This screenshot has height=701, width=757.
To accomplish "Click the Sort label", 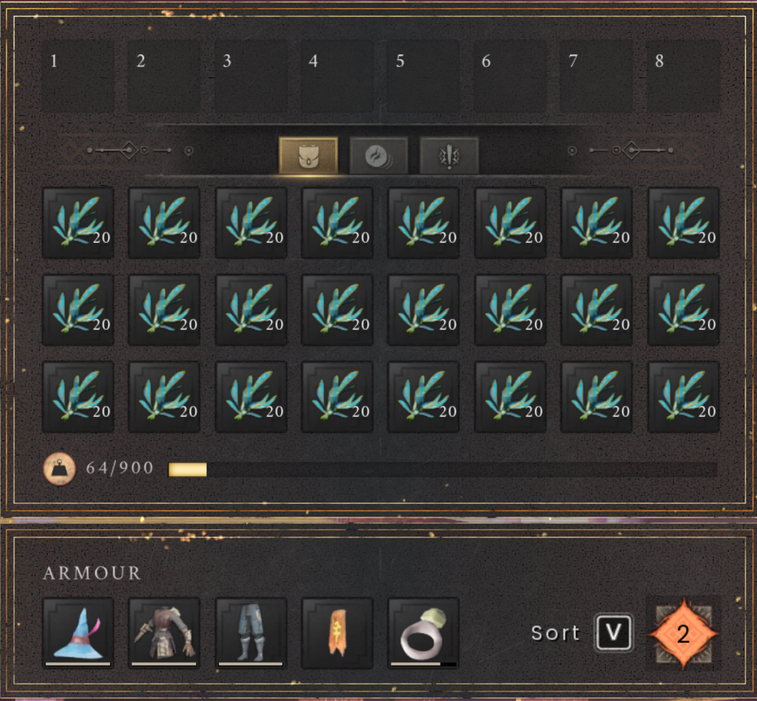I will coord(555,633).
